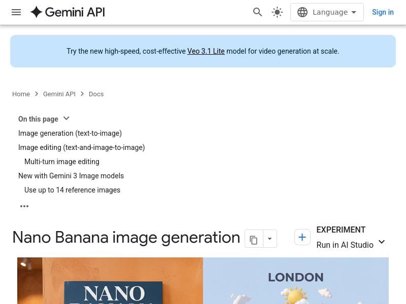Open Multi-turn image editing section
The width and height of the screenshot is (406, 304).
pos(61,162)
